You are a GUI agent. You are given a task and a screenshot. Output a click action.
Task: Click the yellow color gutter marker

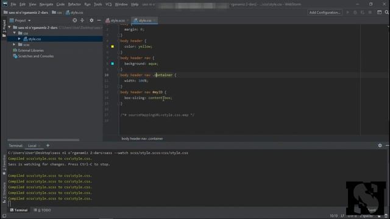click(x=112, y=46)
